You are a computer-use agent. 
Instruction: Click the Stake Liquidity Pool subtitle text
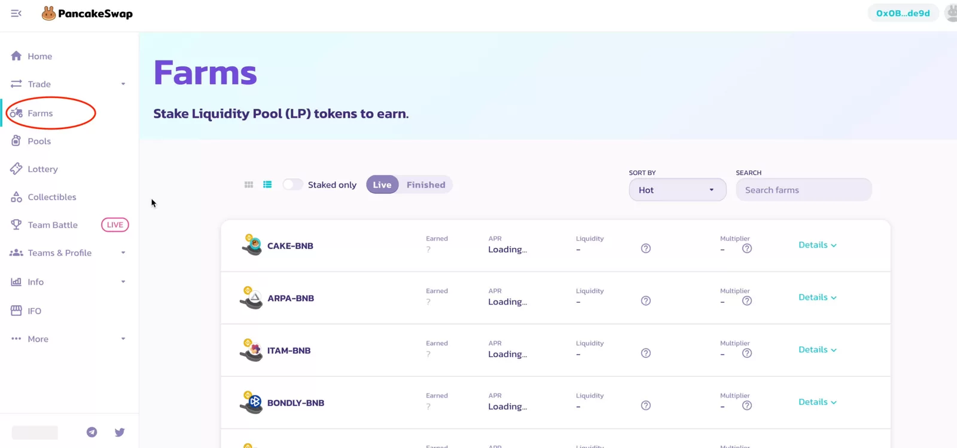(281, 113)
